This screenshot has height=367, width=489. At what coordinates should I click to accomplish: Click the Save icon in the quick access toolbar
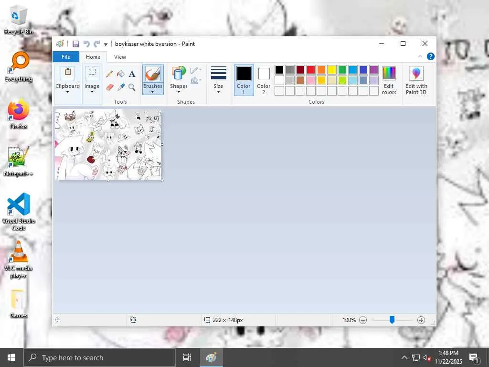(76, 44)
